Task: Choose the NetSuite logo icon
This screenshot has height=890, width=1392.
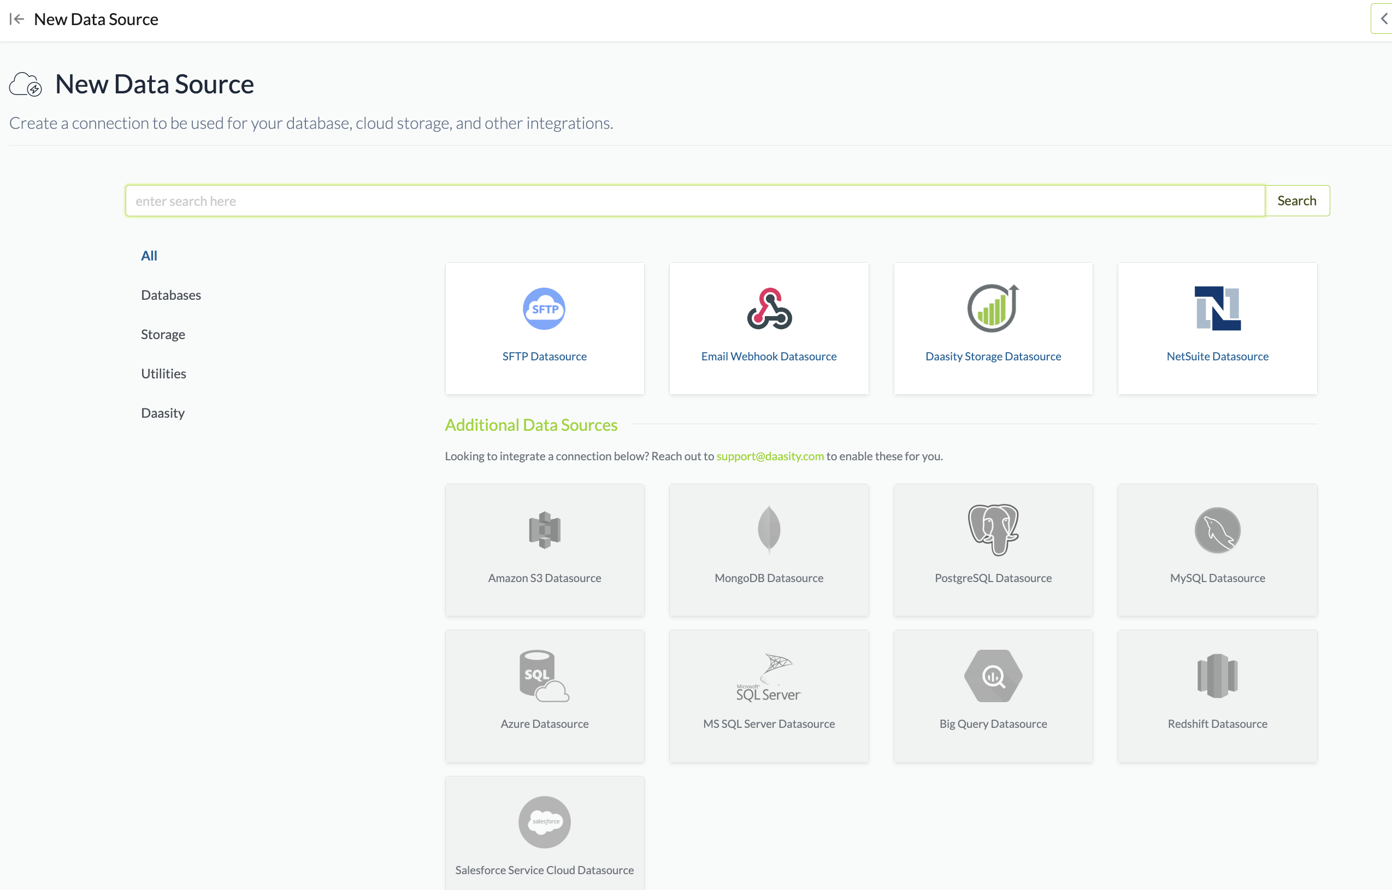Action: click(1217, 308)
